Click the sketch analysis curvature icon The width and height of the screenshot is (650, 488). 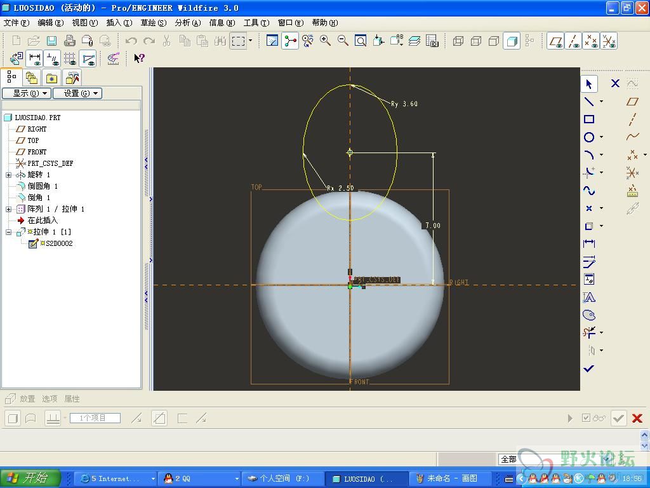[x=113, y=58]
